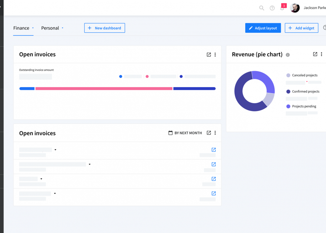Expand the first invoice row dropdown caret

55,150
